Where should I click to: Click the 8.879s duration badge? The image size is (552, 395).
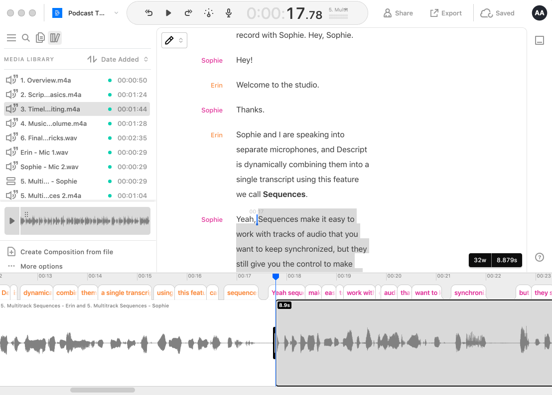tap(507, 260)
